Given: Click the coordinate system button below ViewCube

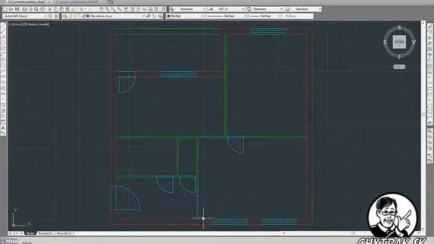Looking at the screenshot, I should click(399, 66).
